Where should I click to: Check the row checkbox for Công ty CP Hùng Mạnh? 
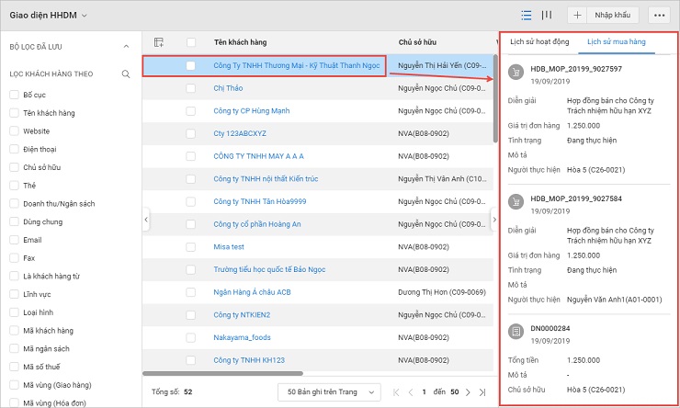click(191, 111)
